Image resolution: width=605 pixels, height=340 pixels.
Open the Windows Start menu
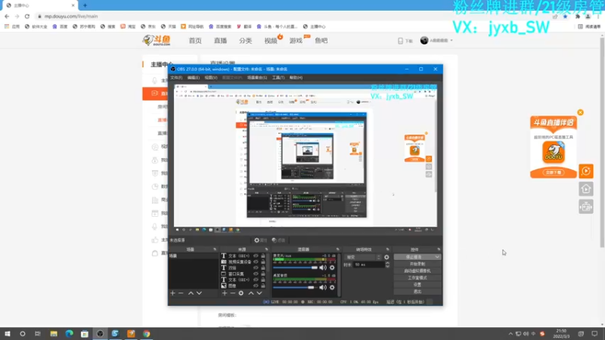(8, 334)
